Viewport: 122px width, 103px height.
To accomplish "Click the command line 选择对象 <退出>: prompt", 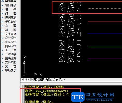I will (x=39, y=102).
